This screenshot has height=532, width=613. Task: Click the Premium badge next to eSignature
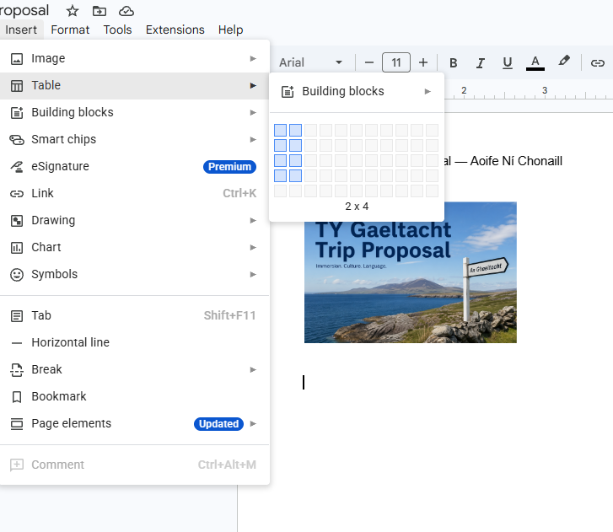tap(229, 167)
